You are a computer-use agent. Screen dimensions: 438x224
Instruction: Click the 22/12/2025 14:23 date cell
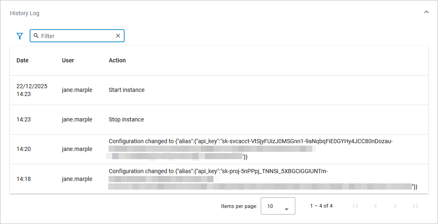click(32, 90)
